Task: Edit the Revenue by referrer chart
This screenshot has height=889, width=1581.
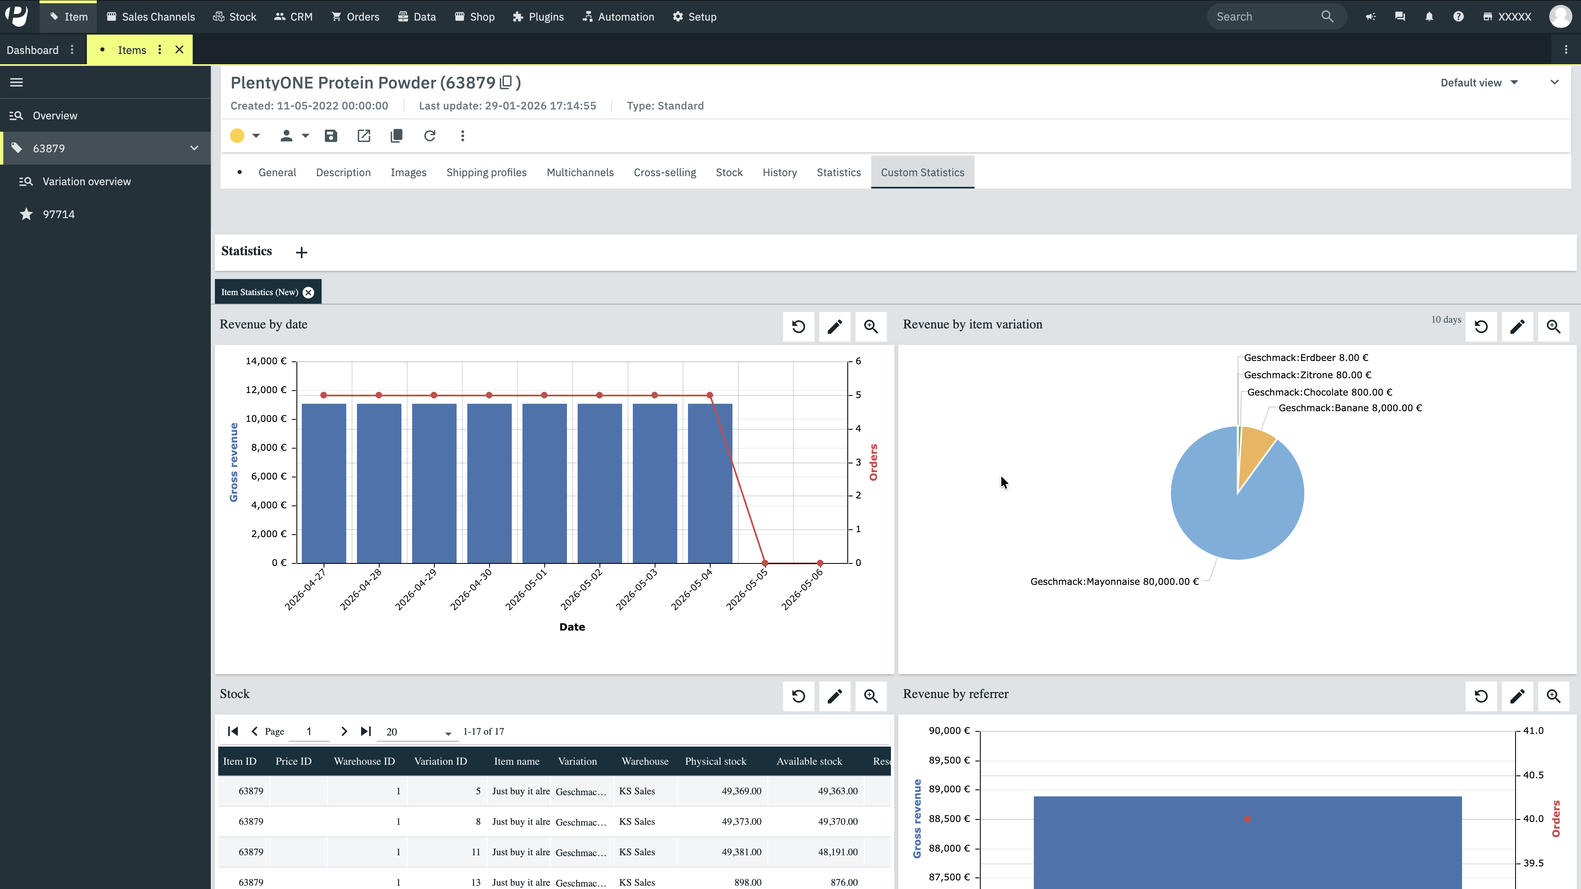Action: pos(1517,696)
